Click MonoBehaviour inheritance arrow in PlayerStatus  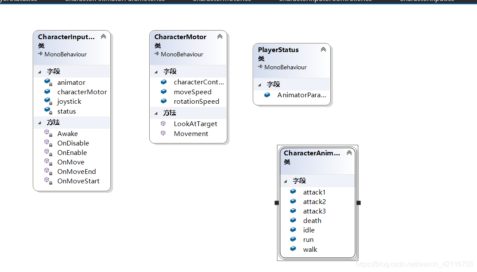tap(260, 67)
